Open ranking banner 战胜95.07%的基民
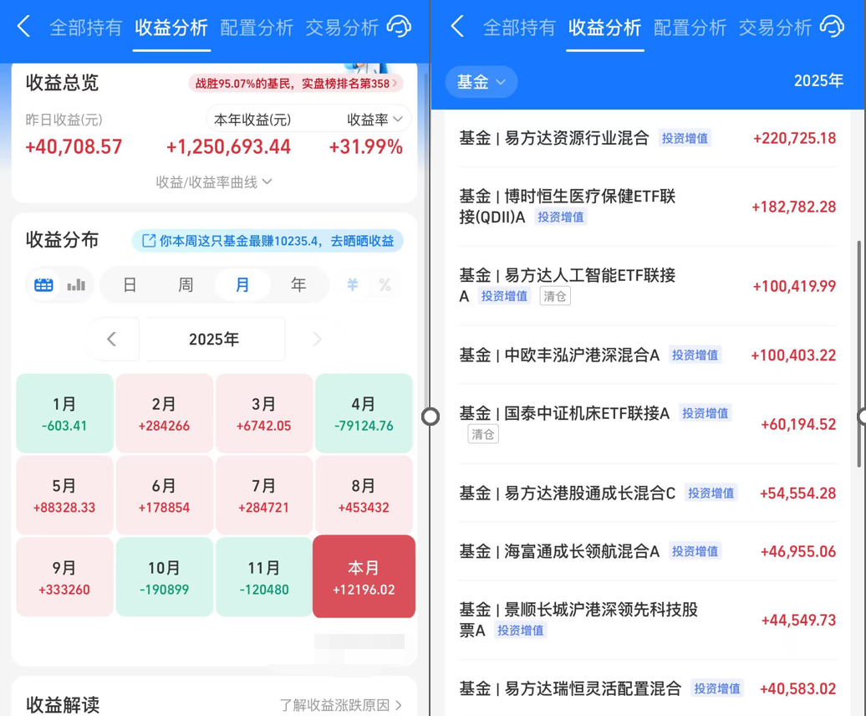866x716 pixels. [295, 84]
